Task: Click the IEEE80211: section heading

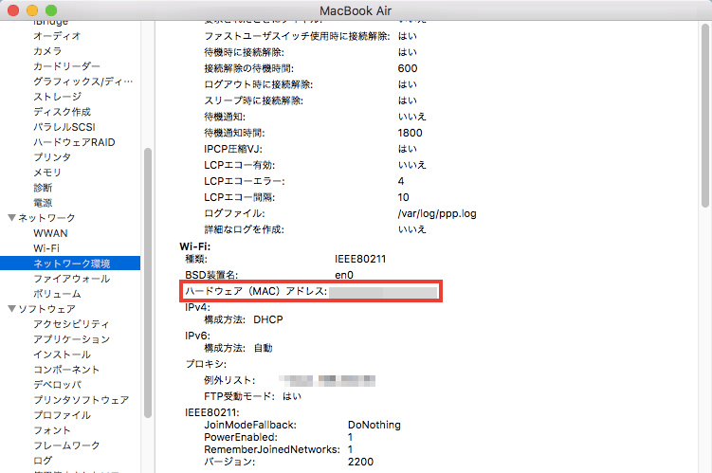Action: (x=212, y=412)
